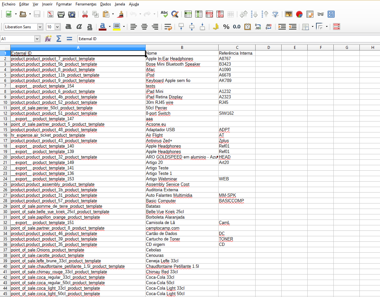Expand the Name Box dropdown arrow

pyautogui.click(x=37, y=39)
